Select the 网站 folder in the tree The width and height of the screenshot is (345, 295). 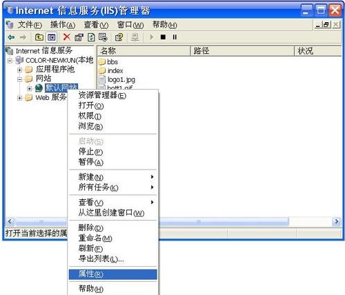[43, 79]
